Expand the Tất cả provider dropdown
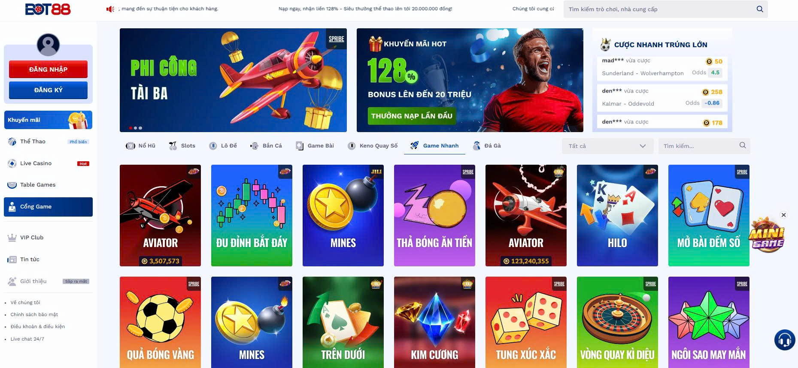Screen dimensions: 798x368 click(607, 146)
